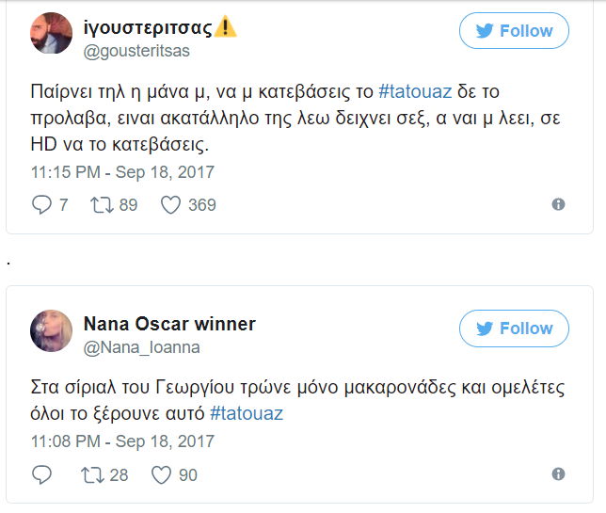Reply to Nana Oscar winner's tweet
The image size is (606, 513).
42,474
